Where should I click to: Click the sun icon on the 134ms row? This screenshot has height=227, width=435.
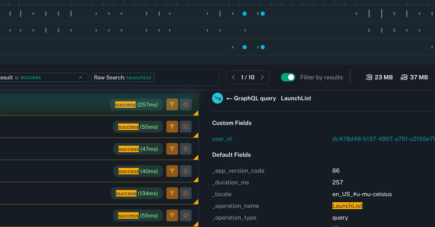186,193
